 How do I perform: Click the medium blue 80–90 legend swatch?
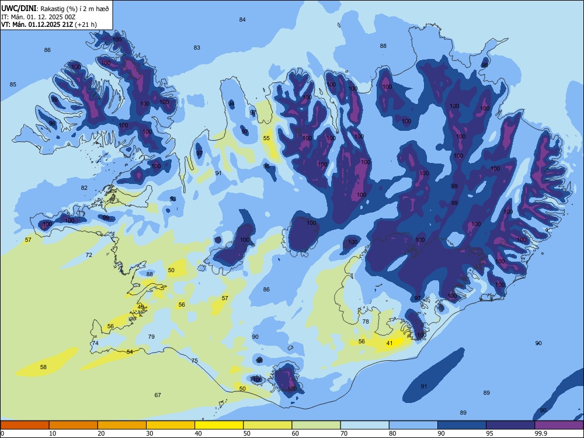(x=413, y=425)
